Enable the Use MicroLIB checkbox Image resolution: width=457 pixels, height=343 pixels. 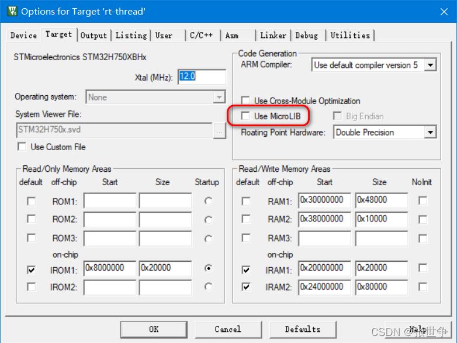tap(245, 116)
